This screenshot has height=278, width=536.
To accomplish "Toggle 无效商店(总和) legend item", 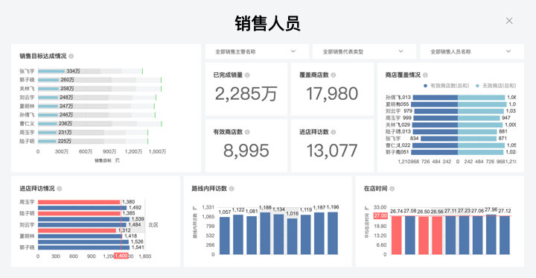I will point(496,86).
